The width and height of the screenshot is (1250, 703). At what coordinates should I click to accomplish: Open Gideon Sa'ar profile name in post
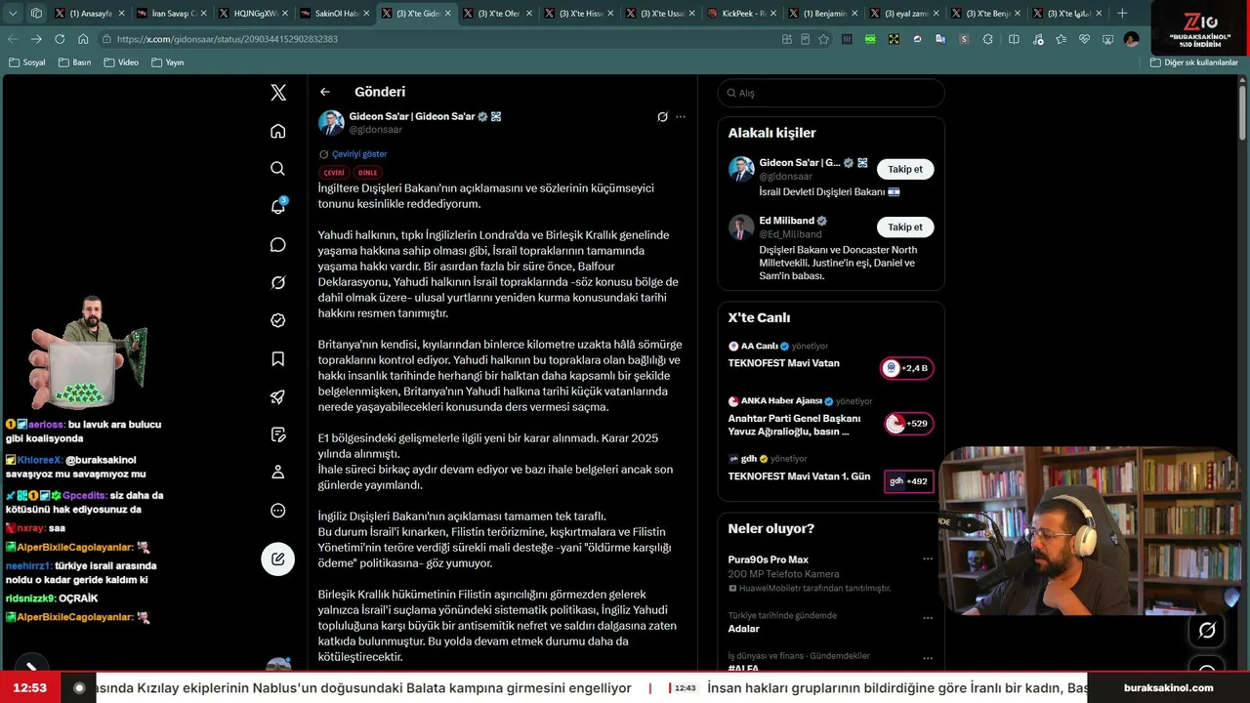coord(411,116)
